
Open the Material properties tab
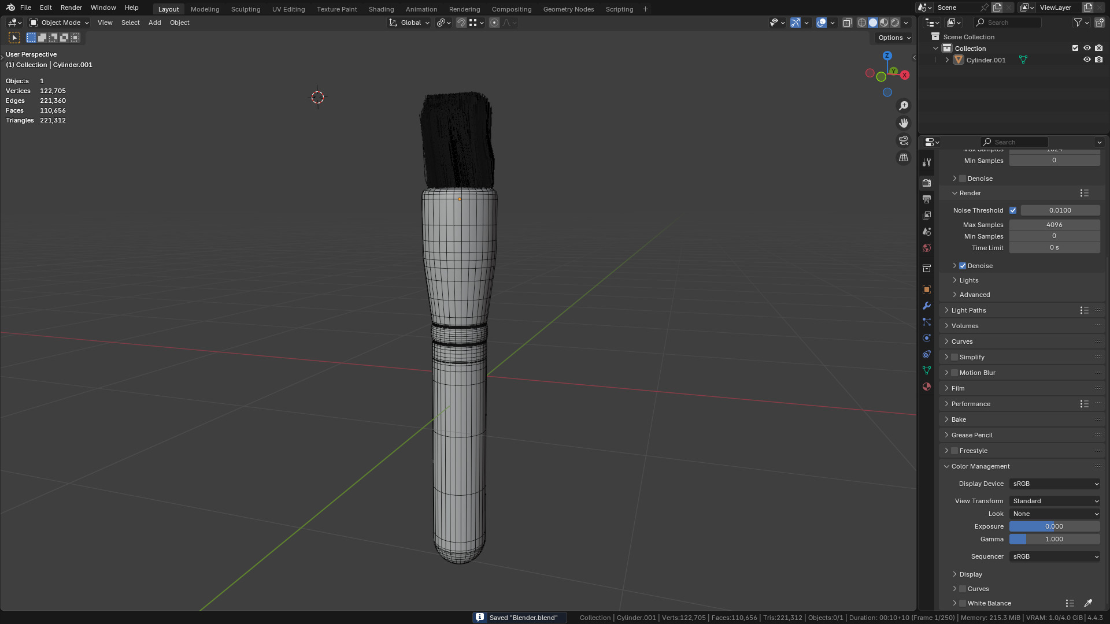927,387
